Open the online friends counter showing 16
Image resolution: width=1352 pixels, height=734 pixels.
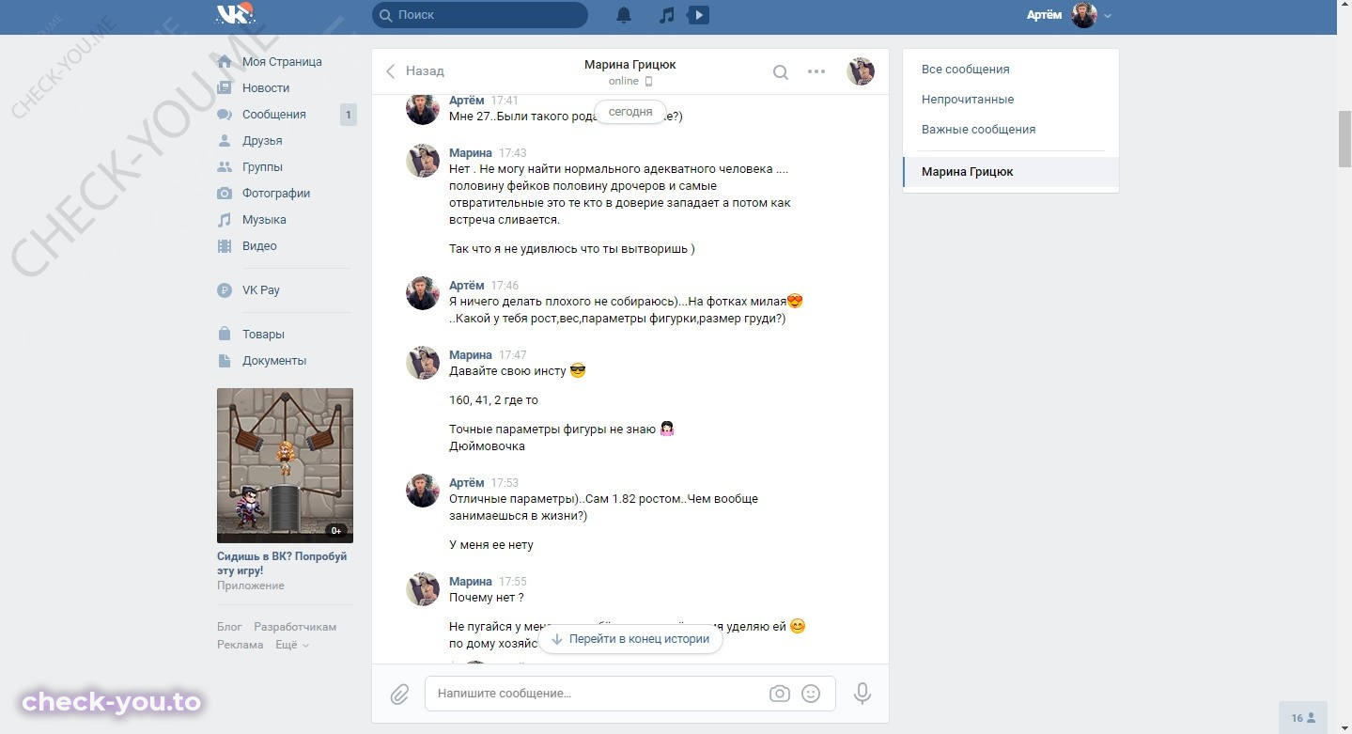pos(1303,718)
